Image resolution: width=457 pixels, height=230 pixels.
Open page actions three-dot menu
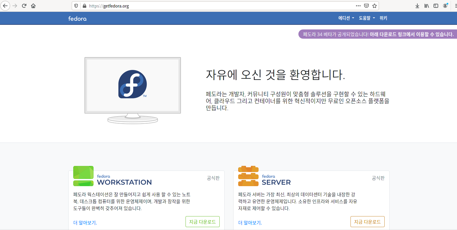pos(358,6)
